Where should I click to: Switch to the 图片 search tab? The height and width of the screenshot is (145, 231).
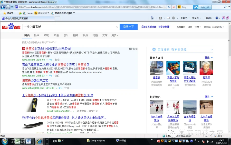75,35
